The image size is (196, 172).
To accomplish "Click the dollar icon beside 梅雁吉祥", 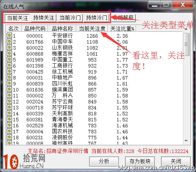I will (x=9, y=53).
